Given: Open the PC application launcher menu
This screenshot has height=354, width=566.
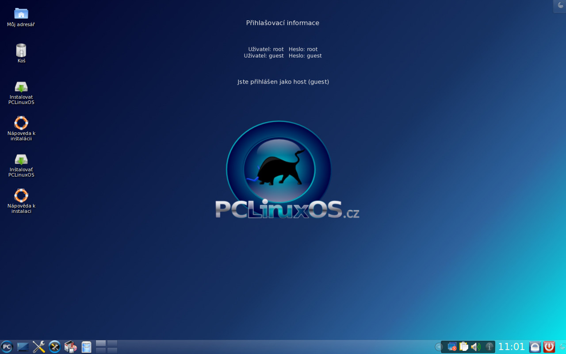Looking at the screenshot, I should (7, 347).
